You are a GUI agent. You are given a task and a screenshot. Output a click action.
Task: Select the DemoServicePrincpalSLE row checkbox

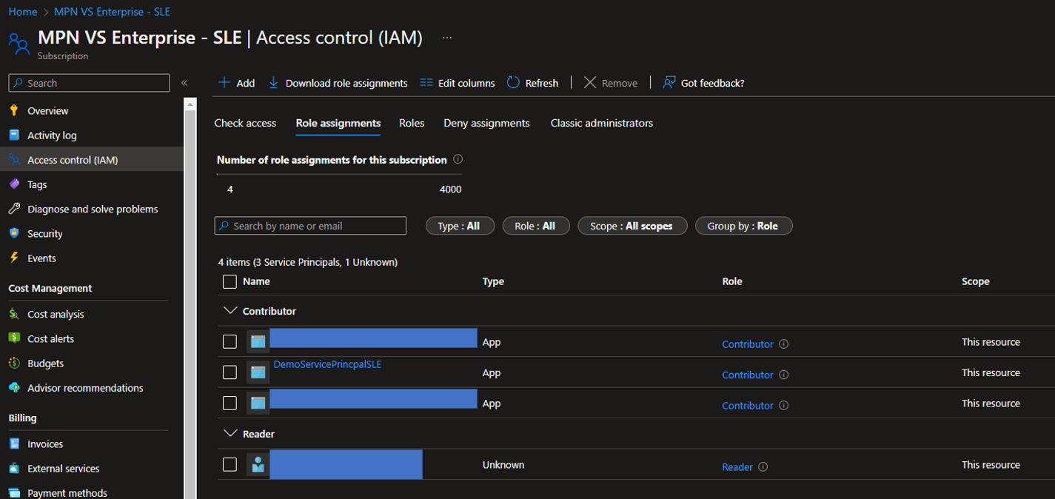[x=230, y=372]
